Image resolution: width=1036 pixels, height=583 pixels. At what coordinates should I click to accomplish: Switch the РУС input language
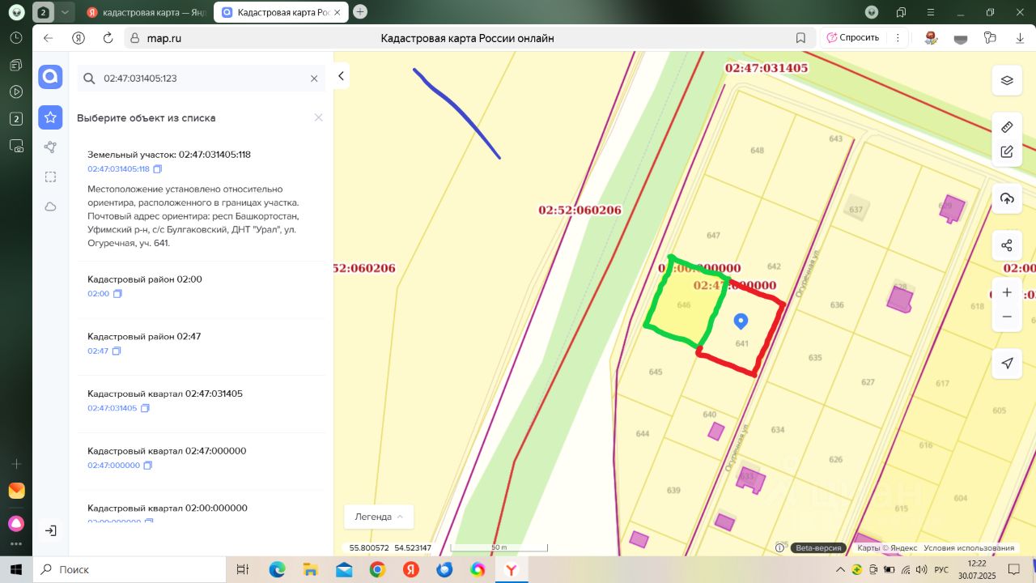tap(941, 569)
